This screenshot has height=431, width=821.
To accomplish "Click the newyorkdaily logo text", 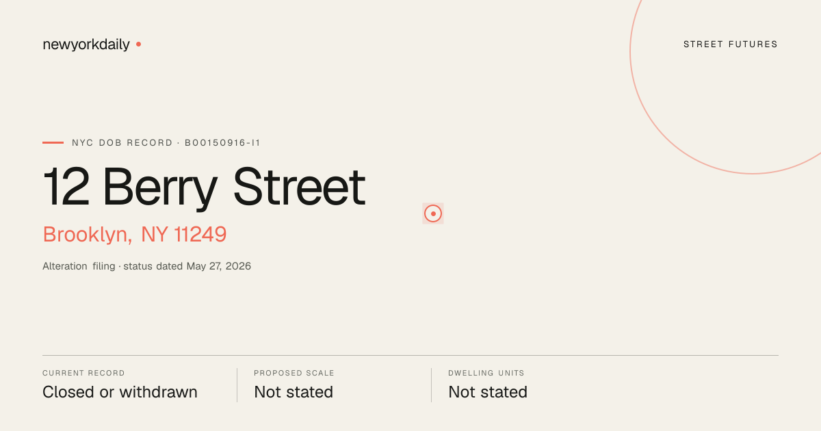I will 86,44.
